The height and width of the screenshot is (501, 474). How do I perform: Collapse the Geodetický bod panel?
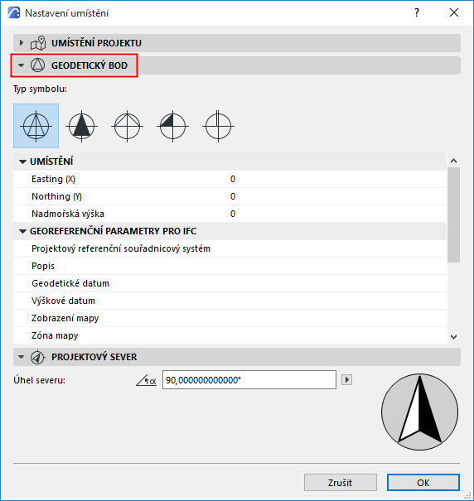21,65
